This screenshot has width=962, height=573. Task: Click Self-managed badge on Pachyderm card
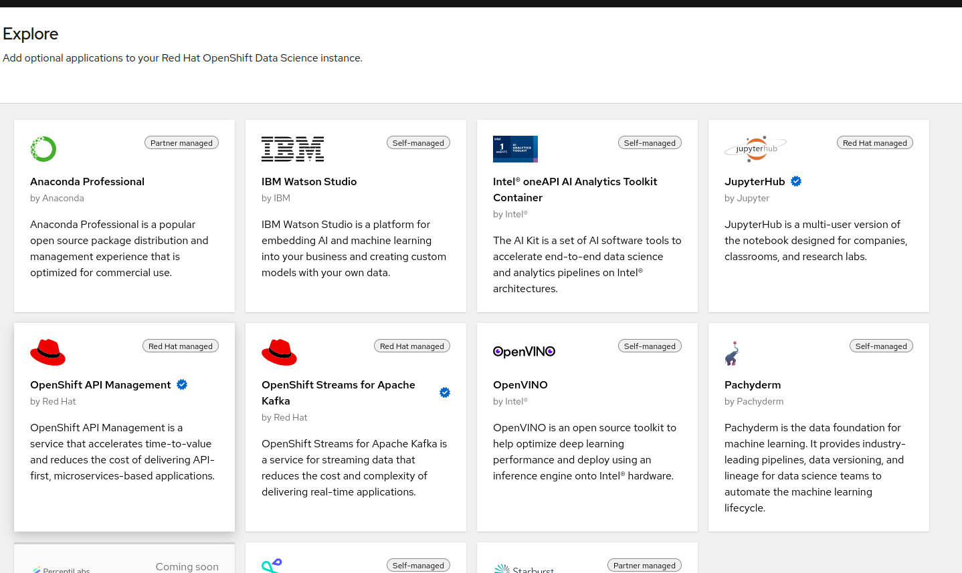(x=881, y=346)
